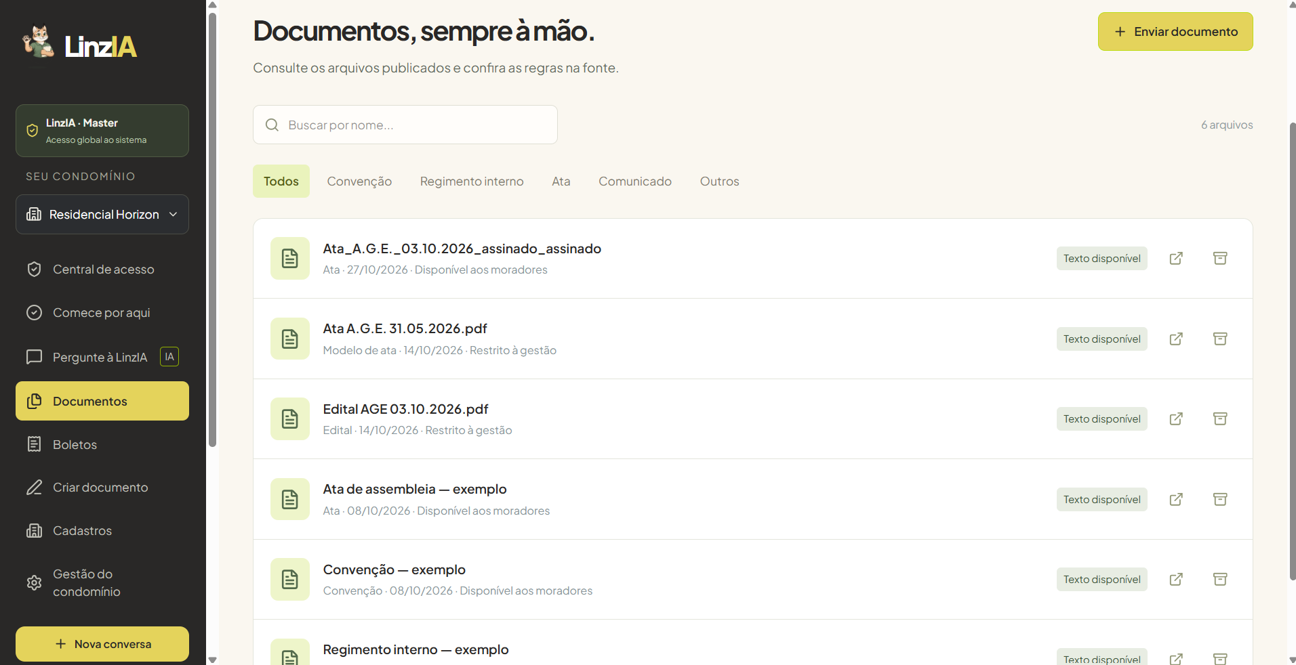This screenshot has height=665, width=1296.
Task: Open external link for Ata A.G.E. 31.05.2026.pdf
Action: point(1176,339)
